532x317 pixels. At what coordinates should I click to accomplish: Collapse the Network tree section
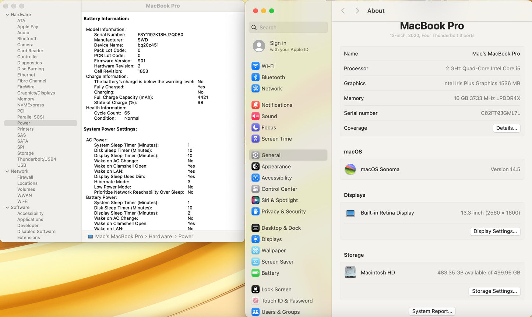tap(7, 171)
